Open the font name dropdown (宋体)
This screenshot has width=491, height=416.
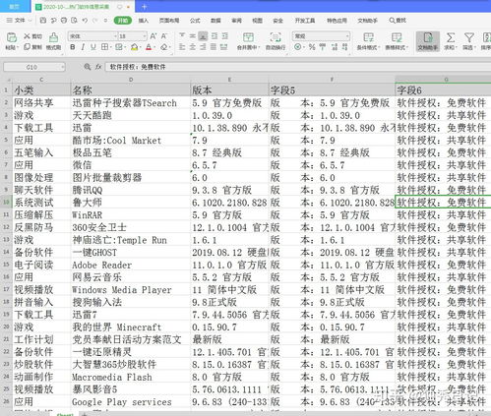(x=115, y=36)
